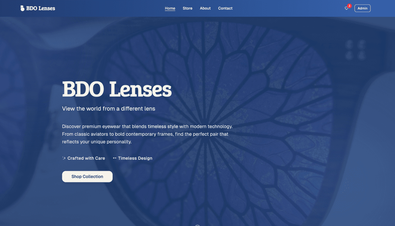Image resolution: width=395 pixels, height=226 pixels.
Task: Click the underline beneath the Home link
Action: pos(170,11)
